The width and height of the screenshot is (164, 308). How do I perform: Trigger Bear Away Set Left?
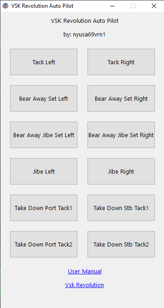pos(44,98)
